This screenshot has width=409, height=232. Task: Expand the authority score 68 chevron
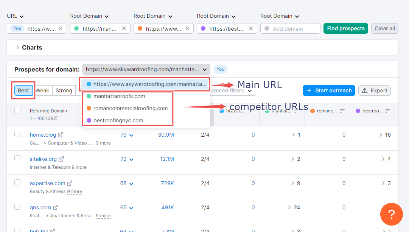tap(131, 184)
